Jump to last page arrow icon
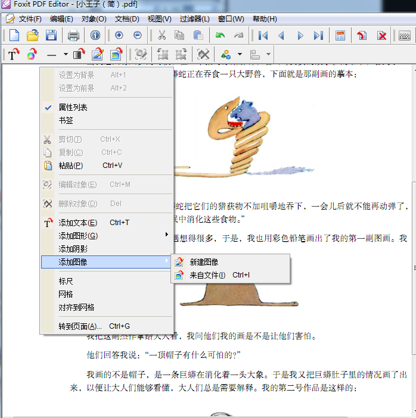416x418 pixels. tap(318, 36)
